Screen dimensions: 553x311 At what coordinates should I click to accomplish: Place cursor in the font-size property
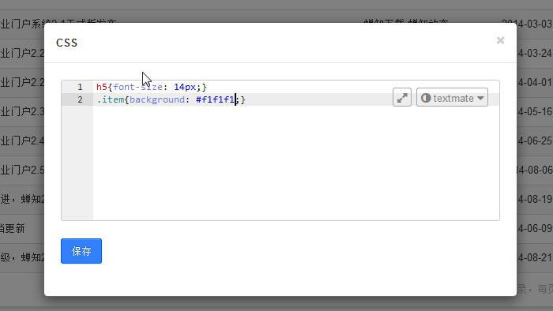click(x=138, y=87)
